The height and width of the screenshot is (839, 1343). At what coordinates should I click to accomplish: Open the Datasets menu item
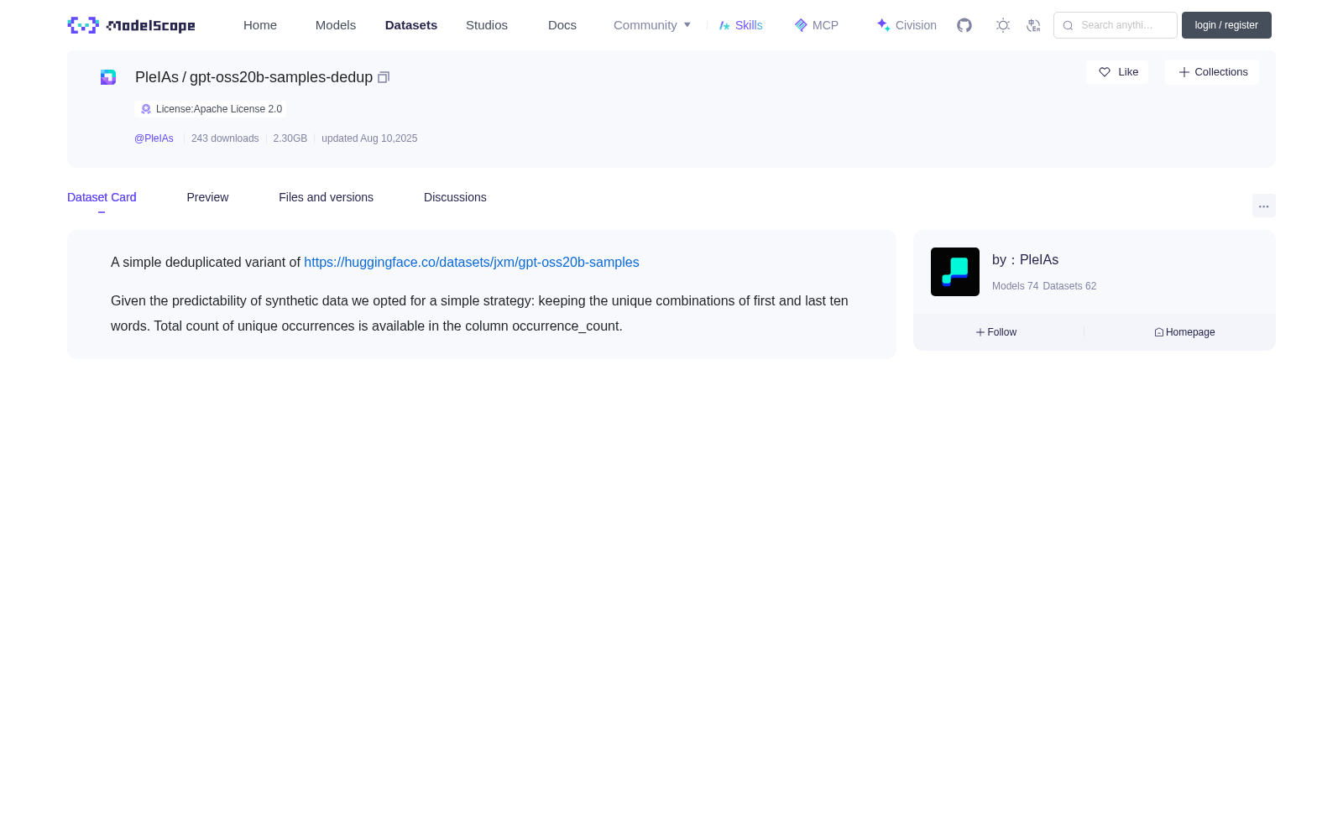[411, 25]
